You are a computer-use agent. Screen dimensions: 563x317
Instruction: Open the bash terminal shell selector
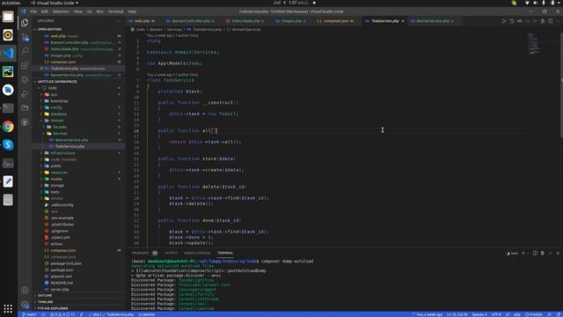pos(513,254)
